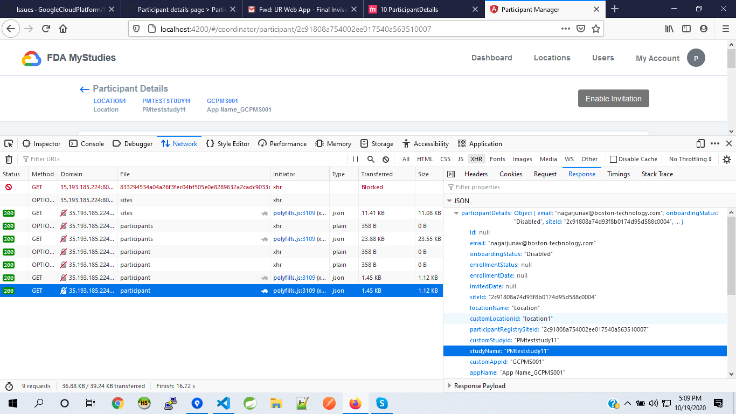Open Visual Studio Code from taskbar
The image size is (736, 414).
[x=223, y=403]
